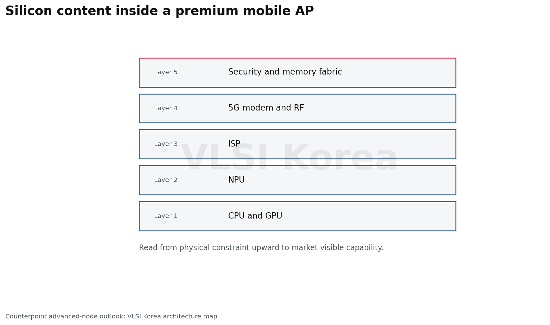
Task: Click the Layer 3 label
Action: (166, 144)
